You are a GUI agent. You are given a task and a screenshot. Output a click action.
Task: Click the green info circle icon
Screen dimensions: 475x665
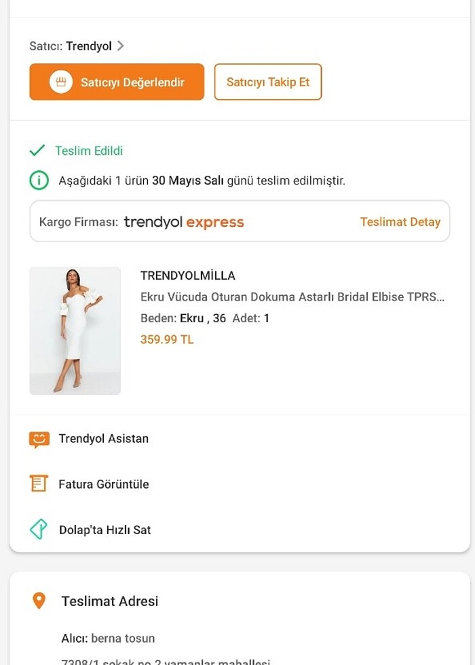point(39,180)
